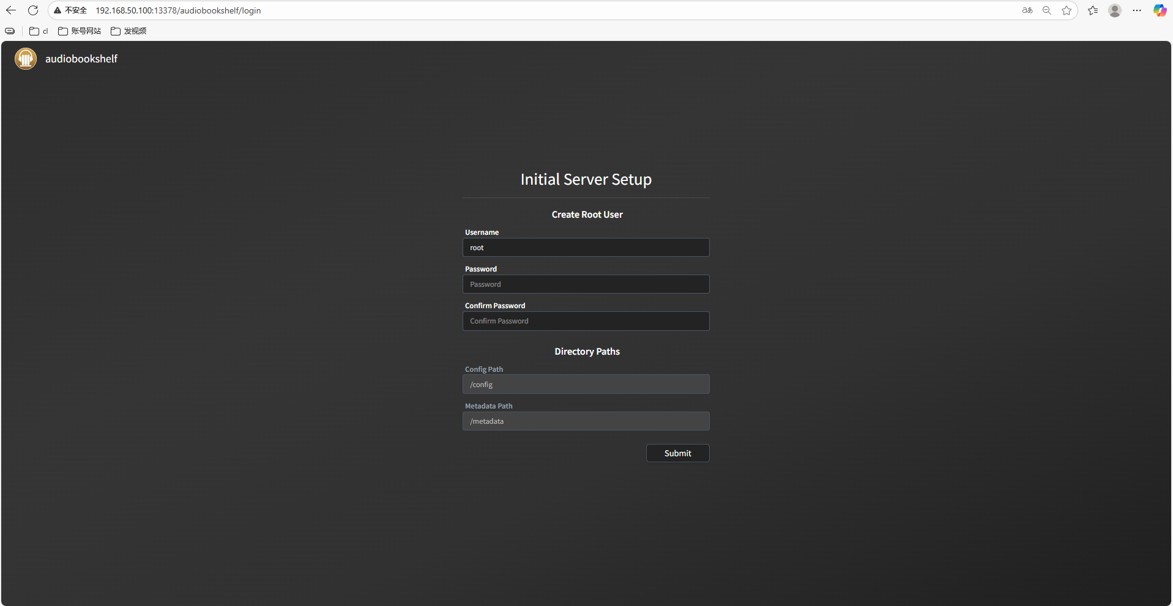Click the audiobookshelf logo icon
This screenshot has width=1173, height=606.
pyautogui.click(x=26, y=59)
